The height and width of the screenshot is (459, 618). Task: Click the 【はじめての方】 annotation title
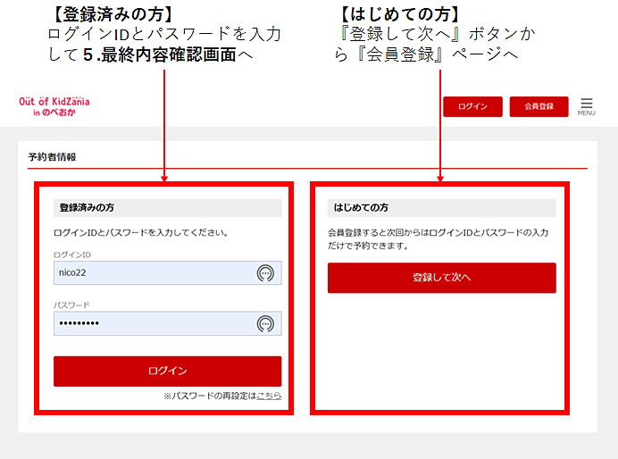point(400,14)
